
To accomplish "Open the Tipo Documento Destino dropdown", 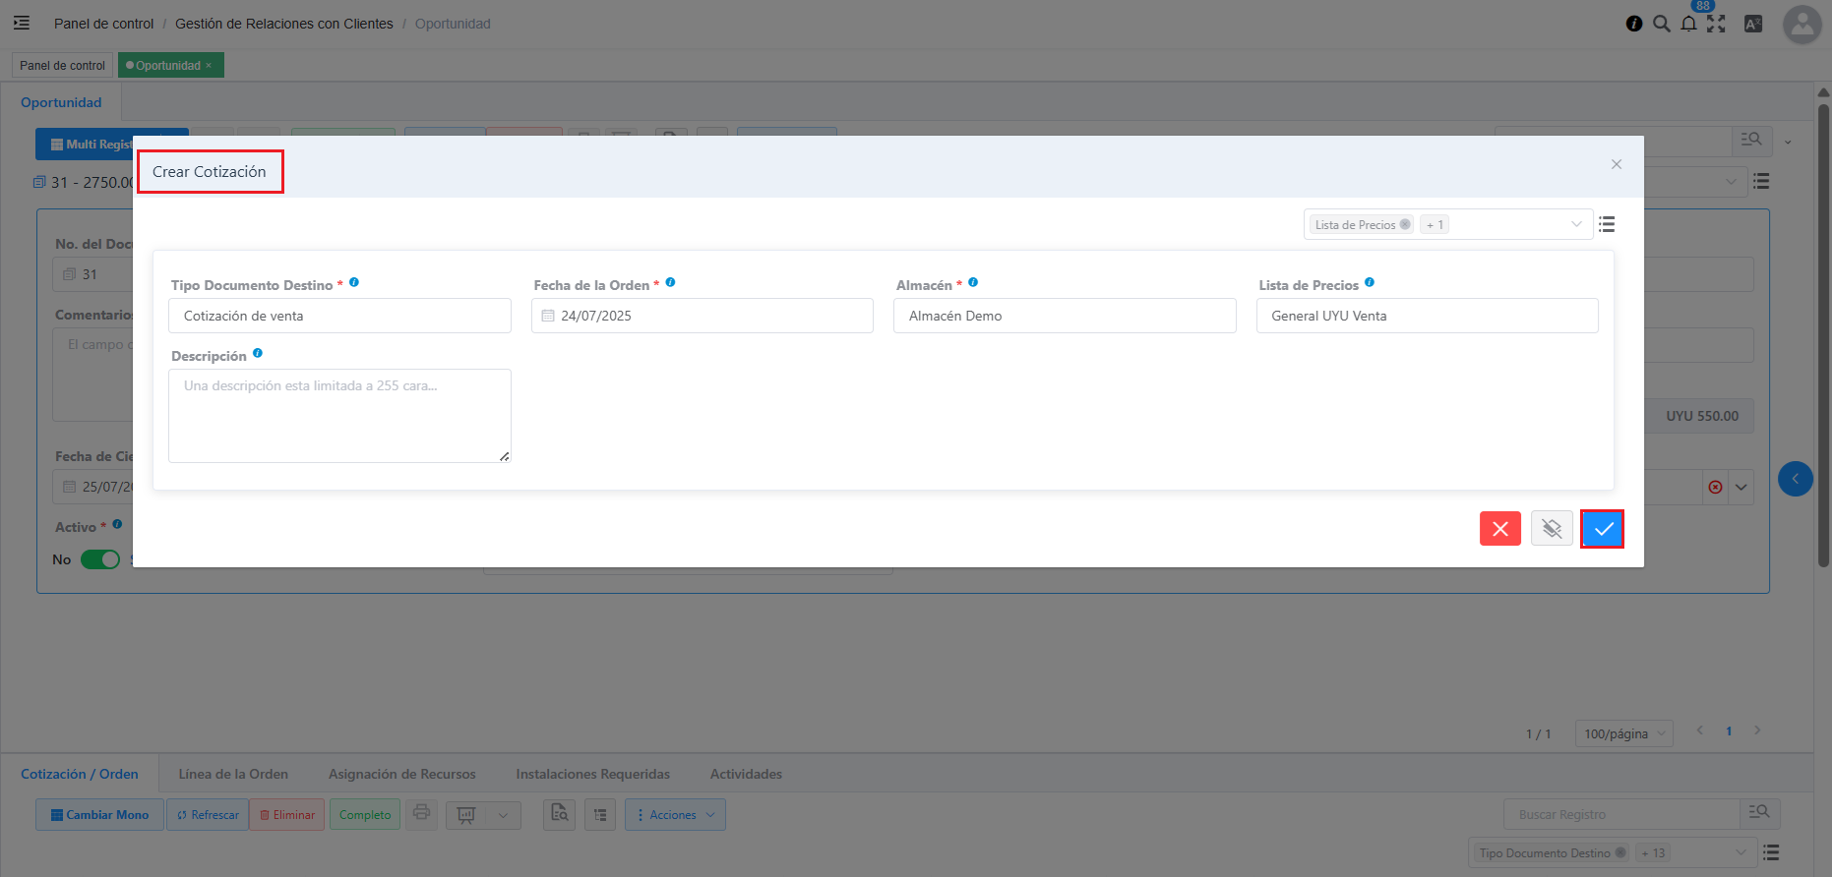I will pyautogui.click(x=339, y=316).
